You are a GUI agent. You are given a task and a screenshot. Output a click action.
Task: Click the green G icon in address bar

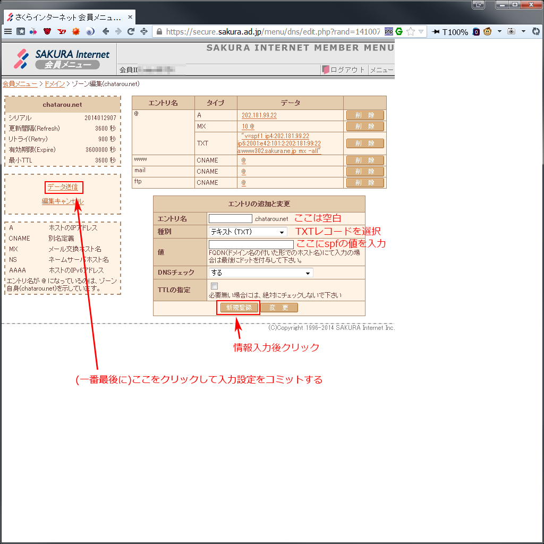pyautogui.click(x=399, y=31)
